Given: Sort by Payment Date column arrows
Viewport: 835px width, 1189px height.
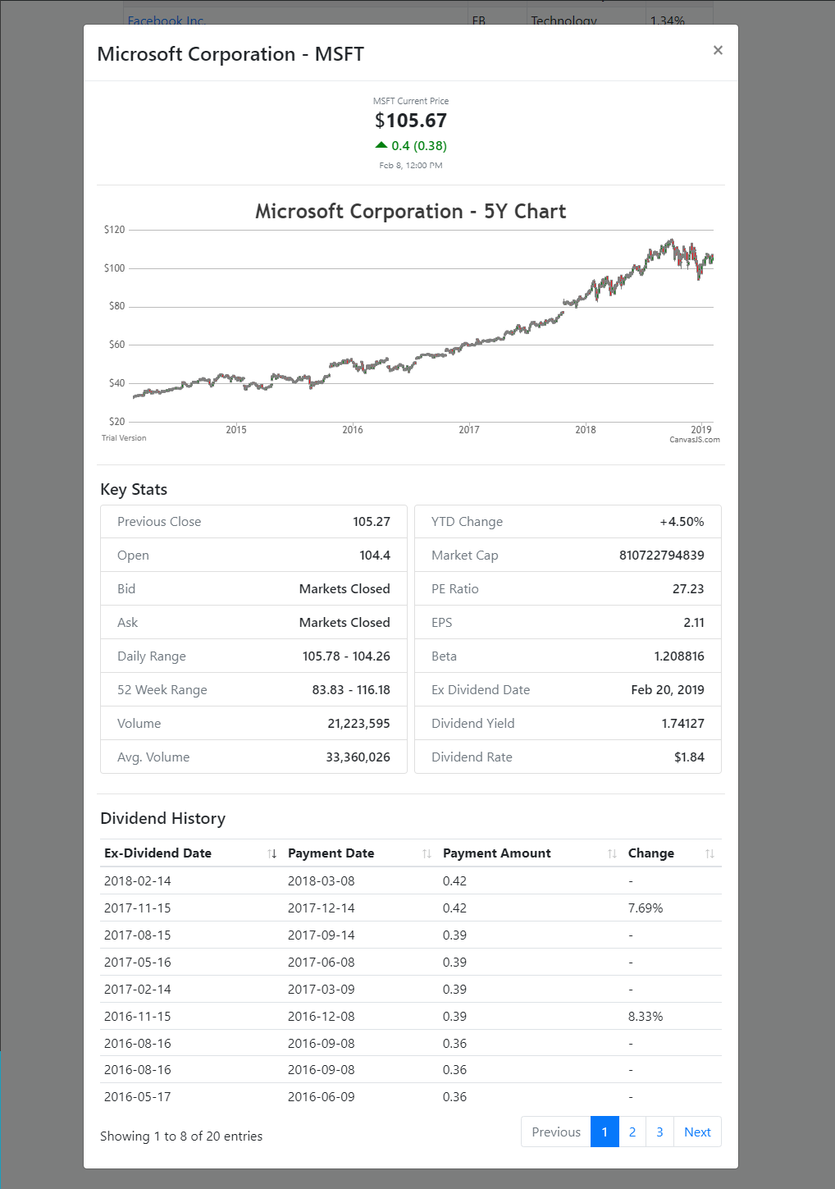Looking at the screenshot, I should (x=427, y=853).
